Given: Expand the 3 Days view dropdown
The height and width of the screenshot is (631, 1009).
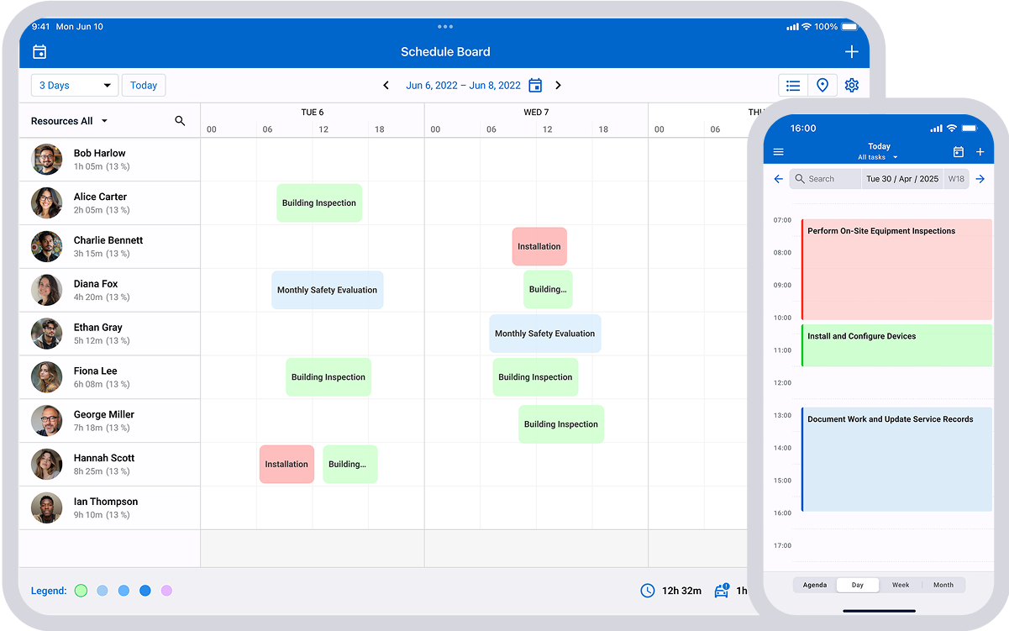Looking at the screenshot, I should pyautogui.click(x=74, y=85).
